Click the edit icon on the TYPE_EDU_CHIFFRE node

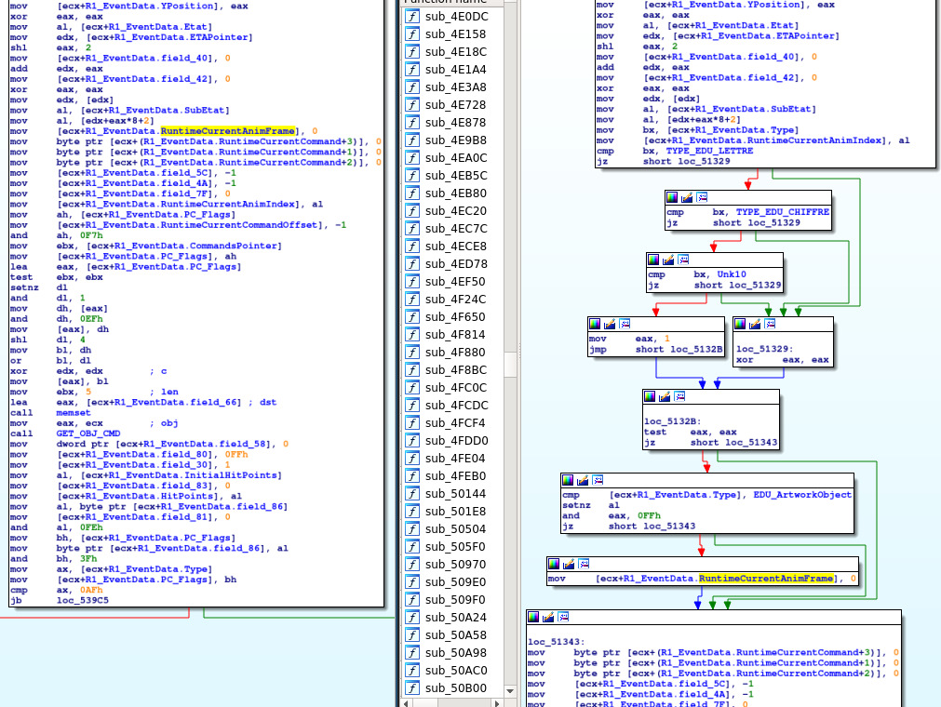[x=687, y=197]
